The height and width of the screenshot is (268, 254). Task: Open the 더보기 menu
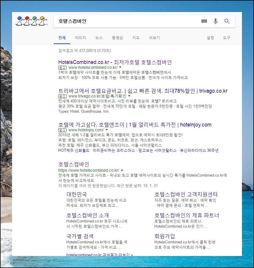coord(155,38)
